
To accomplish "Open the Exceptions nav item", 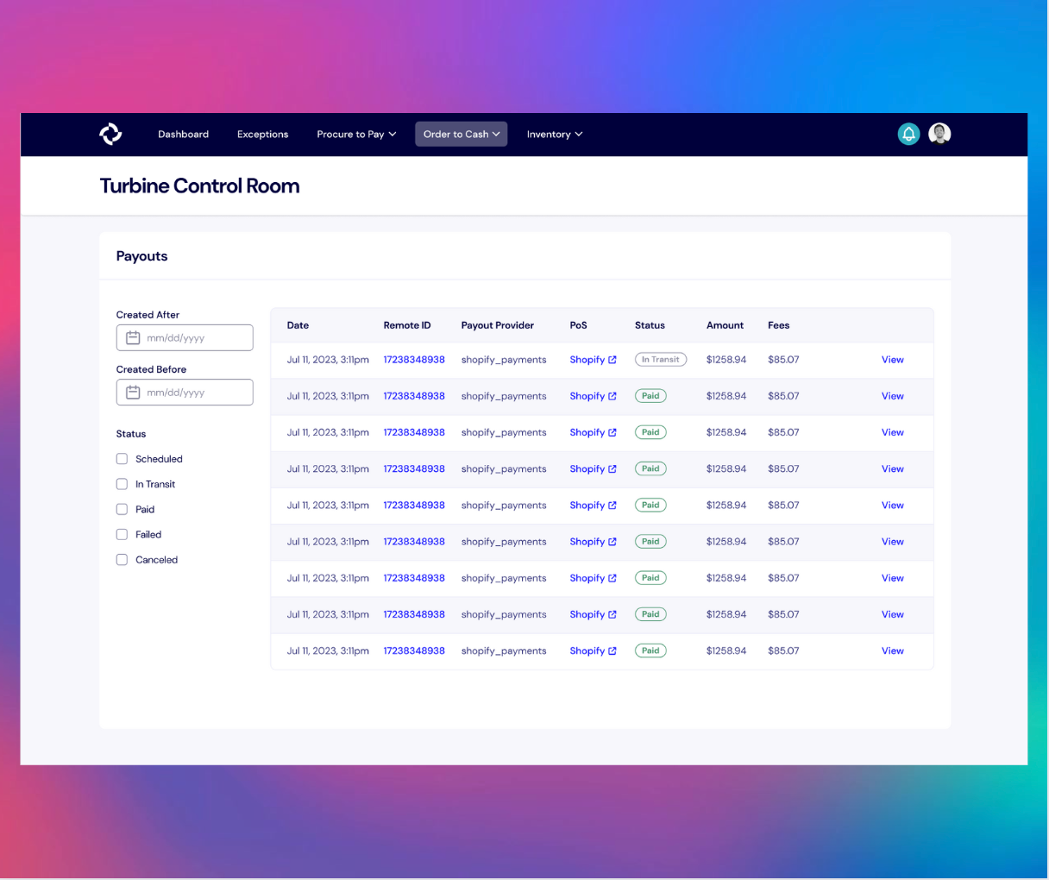I will [x=262, y=135].
